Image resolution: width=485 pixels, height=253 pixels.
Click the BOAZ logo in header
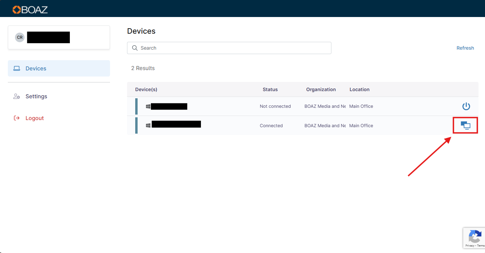tap(30, 10)
